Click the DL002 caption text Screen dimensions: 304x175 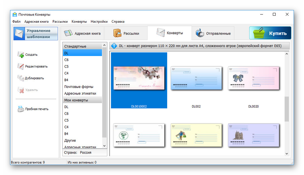196,106
